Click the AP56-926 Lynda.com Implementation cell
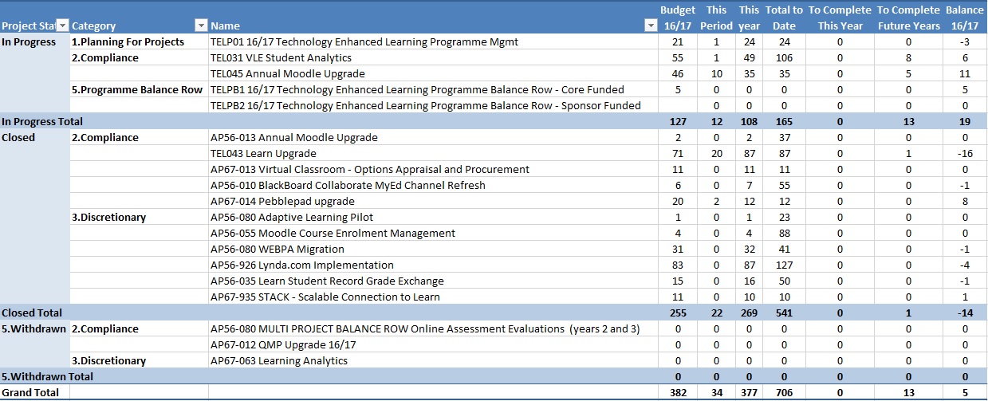Image resolution: width=988 pixels, height=401 pixels. coord(301,265)
